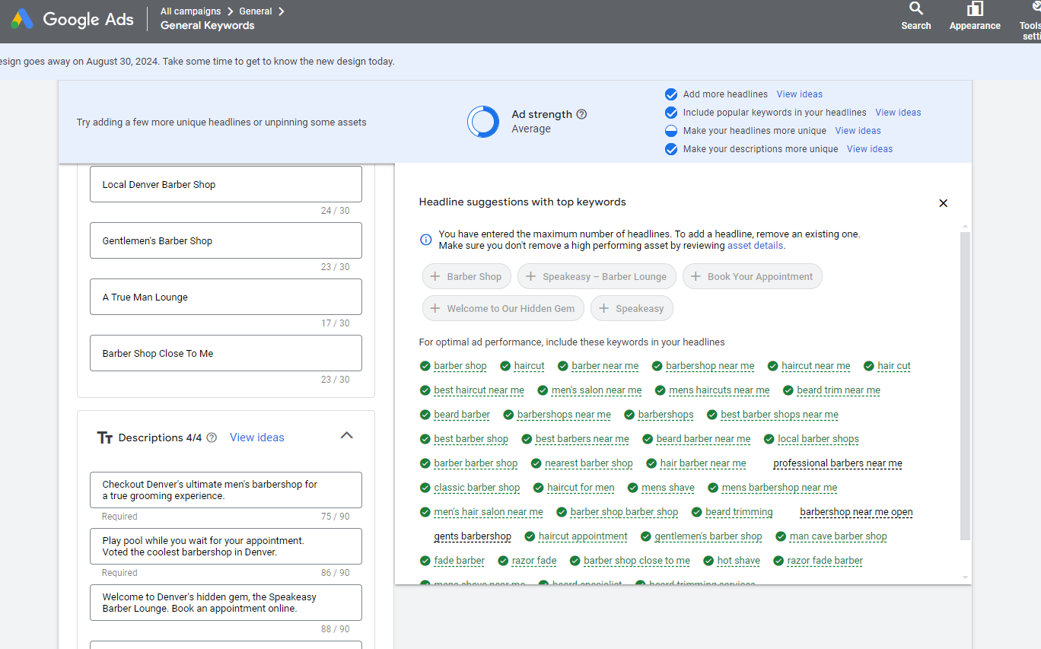Click View ideas next to Descriptions
This screenshot has height=649, width=1041.
257,437
